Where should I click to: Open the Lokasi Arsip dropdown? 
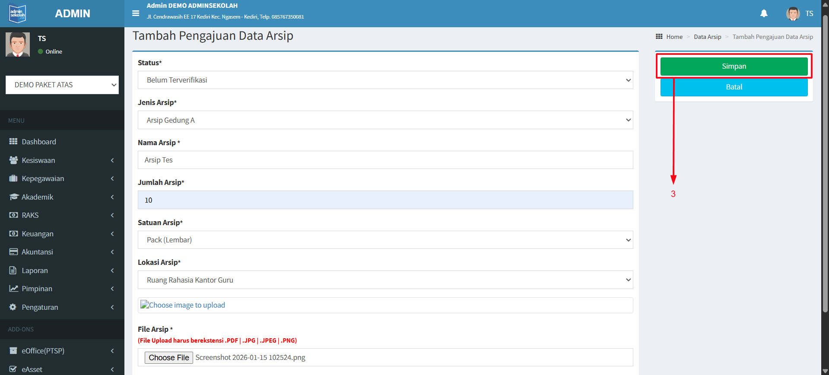click(385, 280)
